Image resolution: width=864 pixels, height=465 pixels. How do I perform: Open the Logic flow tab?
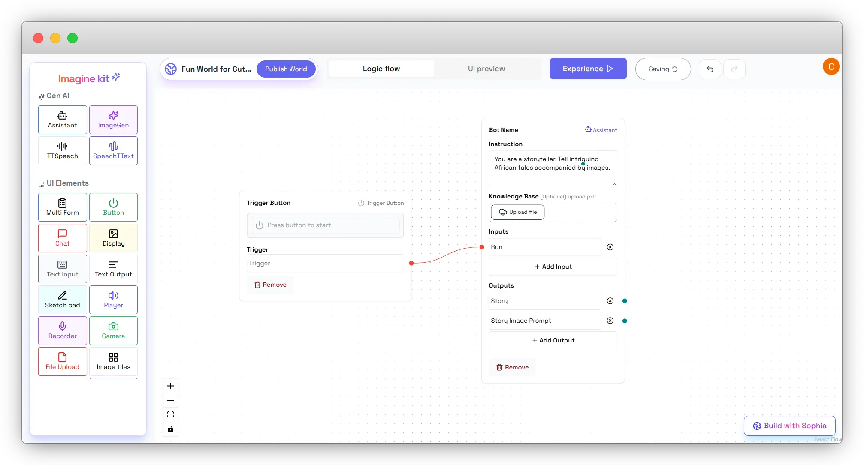(x=381, y=69)
